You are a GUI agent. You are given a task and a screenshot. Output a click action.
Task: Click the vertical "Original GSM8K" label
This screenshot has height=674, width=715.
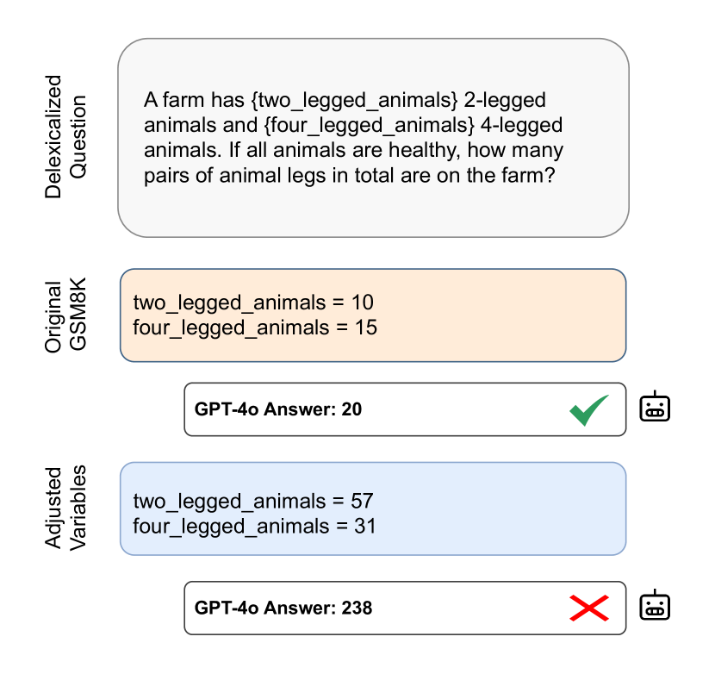pyautogui.click(x=65, y=315)
